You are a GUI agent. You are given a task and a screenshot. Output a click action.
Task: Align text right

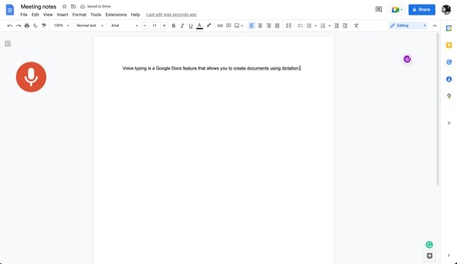pos(269,25)
